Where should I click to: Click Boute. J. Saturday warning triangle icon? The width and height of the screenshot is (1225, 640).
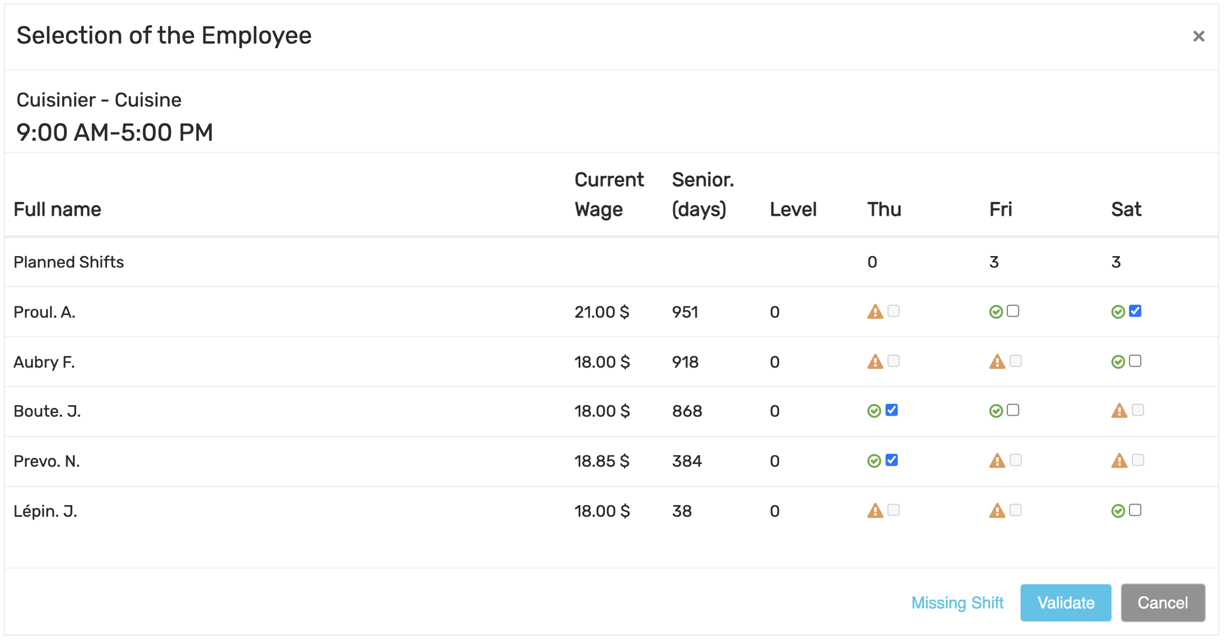(x=1119, y=411)
